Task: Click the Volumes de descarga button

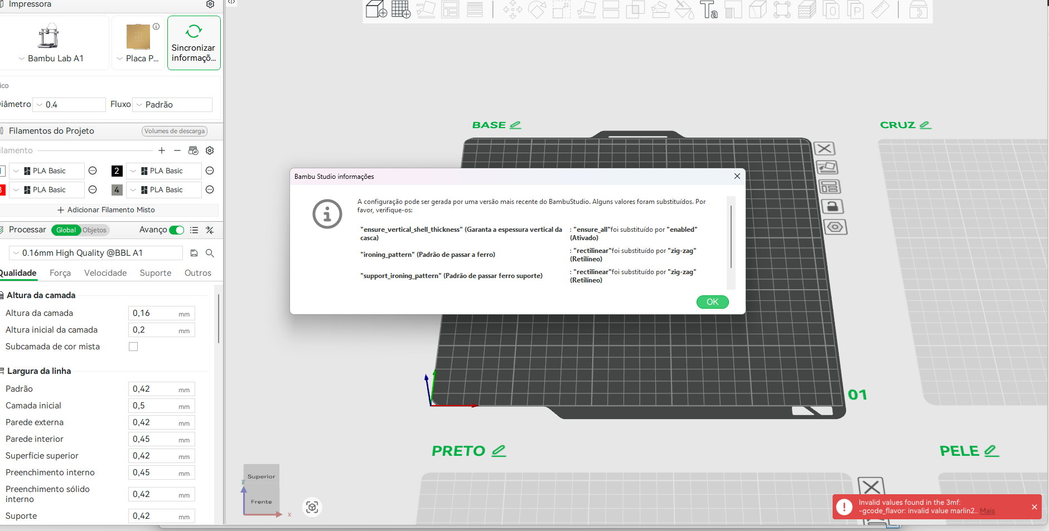Action: point(175,131)
